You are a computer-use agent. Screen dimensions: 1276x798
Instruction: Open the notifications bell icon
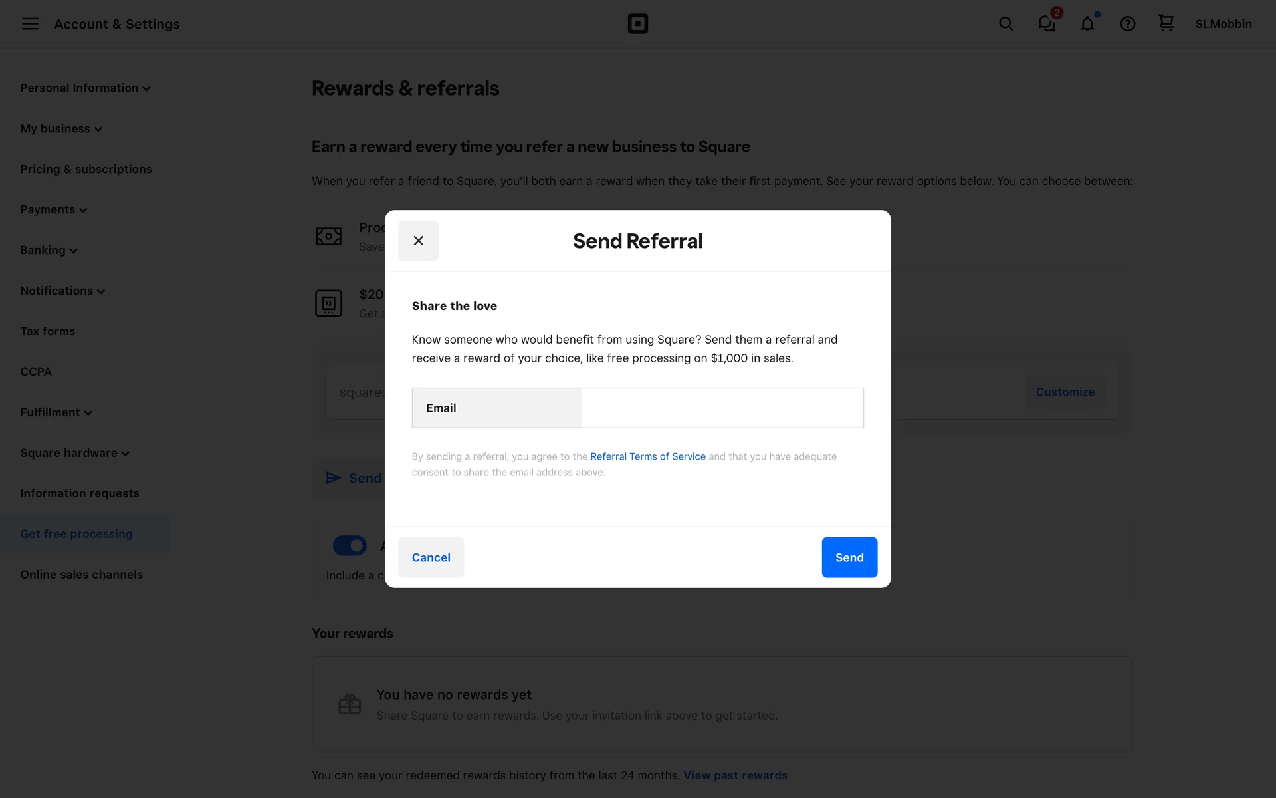(1087, 24)
